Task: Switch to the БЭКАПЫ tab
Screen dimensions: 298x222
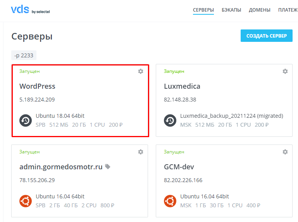Action: (x=231, y=10)
